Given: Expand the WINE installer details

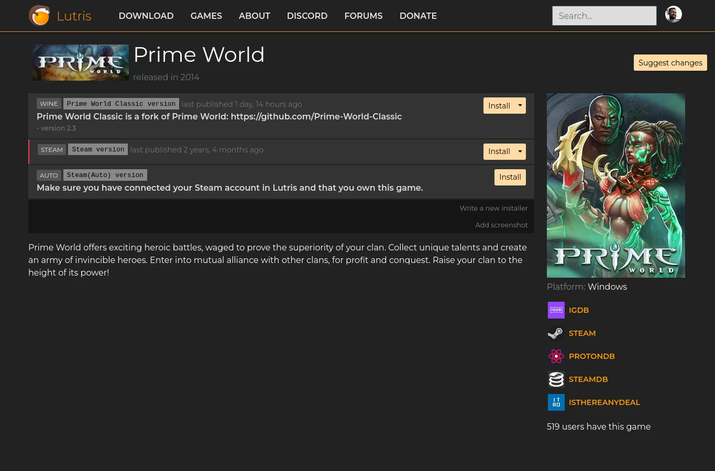Looking at the screenshot, I should coord(49,103).
